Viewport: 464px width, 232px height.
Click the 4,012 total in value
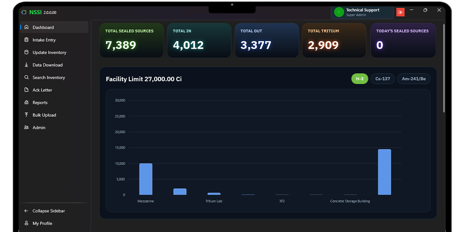(x=188, y=45)
